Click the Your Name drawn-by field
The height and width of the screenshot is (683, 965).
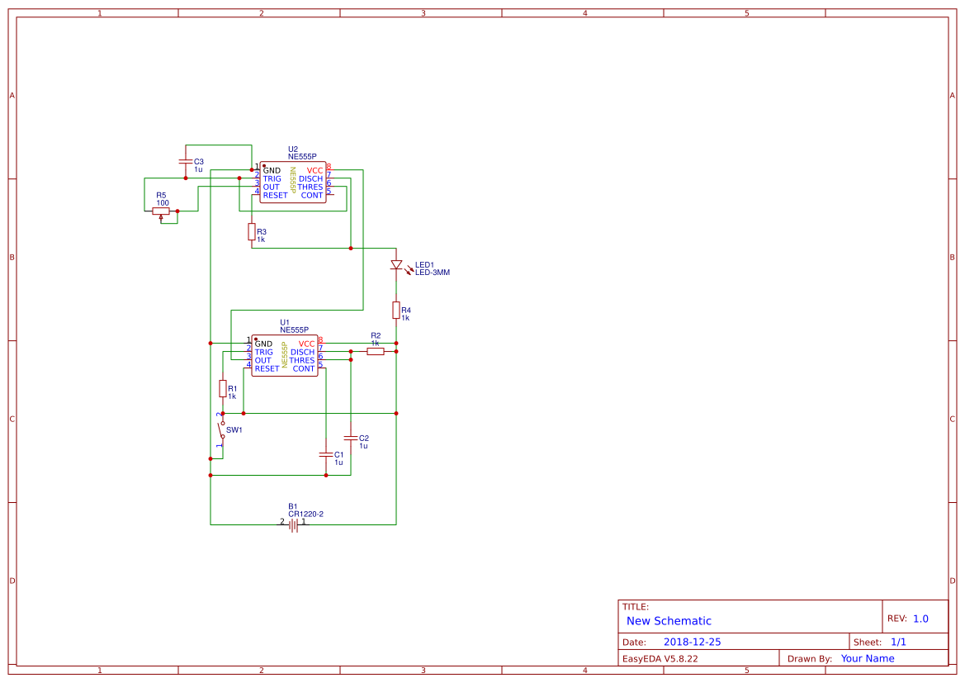pyautogui.click(x=867, y=658)
